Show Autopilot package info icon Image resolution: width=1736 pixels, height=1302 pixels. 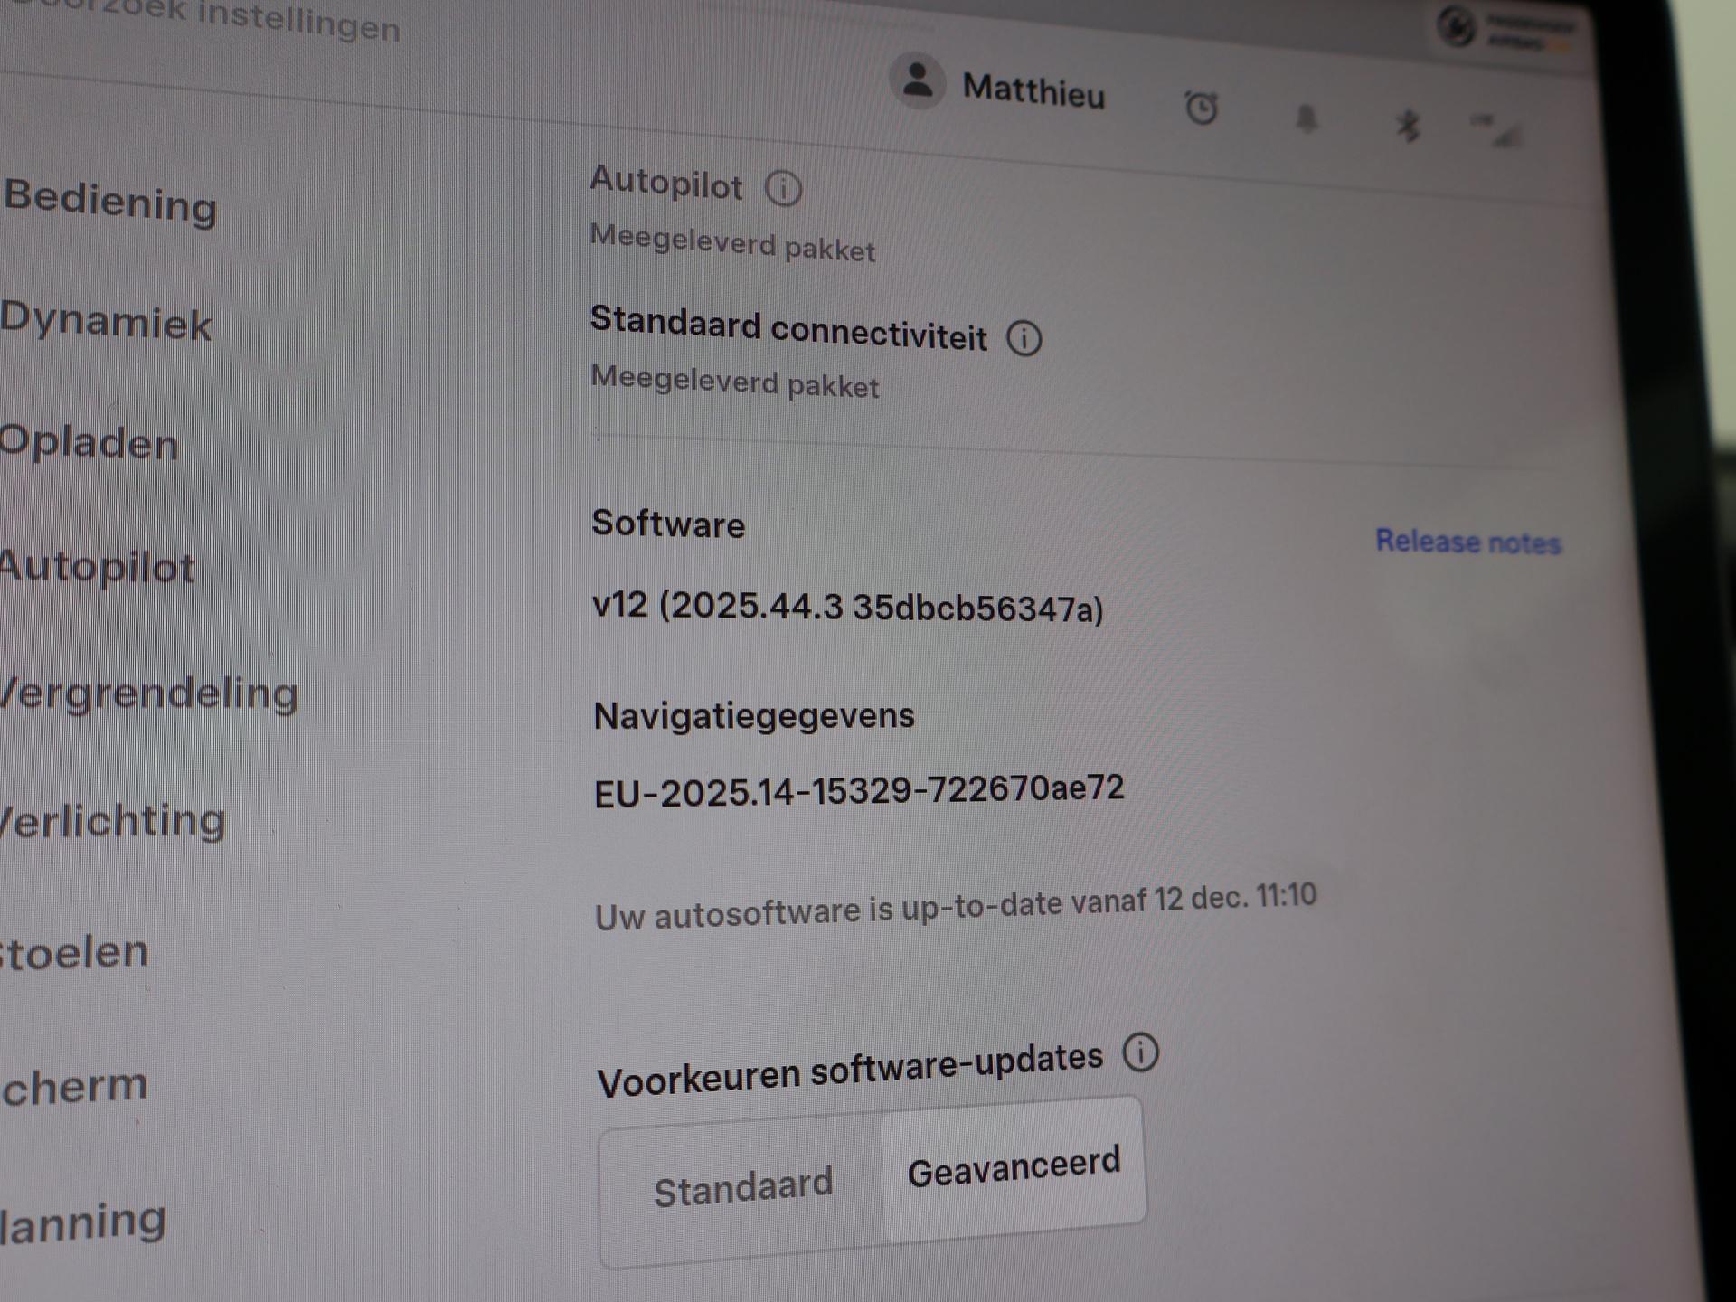[783, 188]
